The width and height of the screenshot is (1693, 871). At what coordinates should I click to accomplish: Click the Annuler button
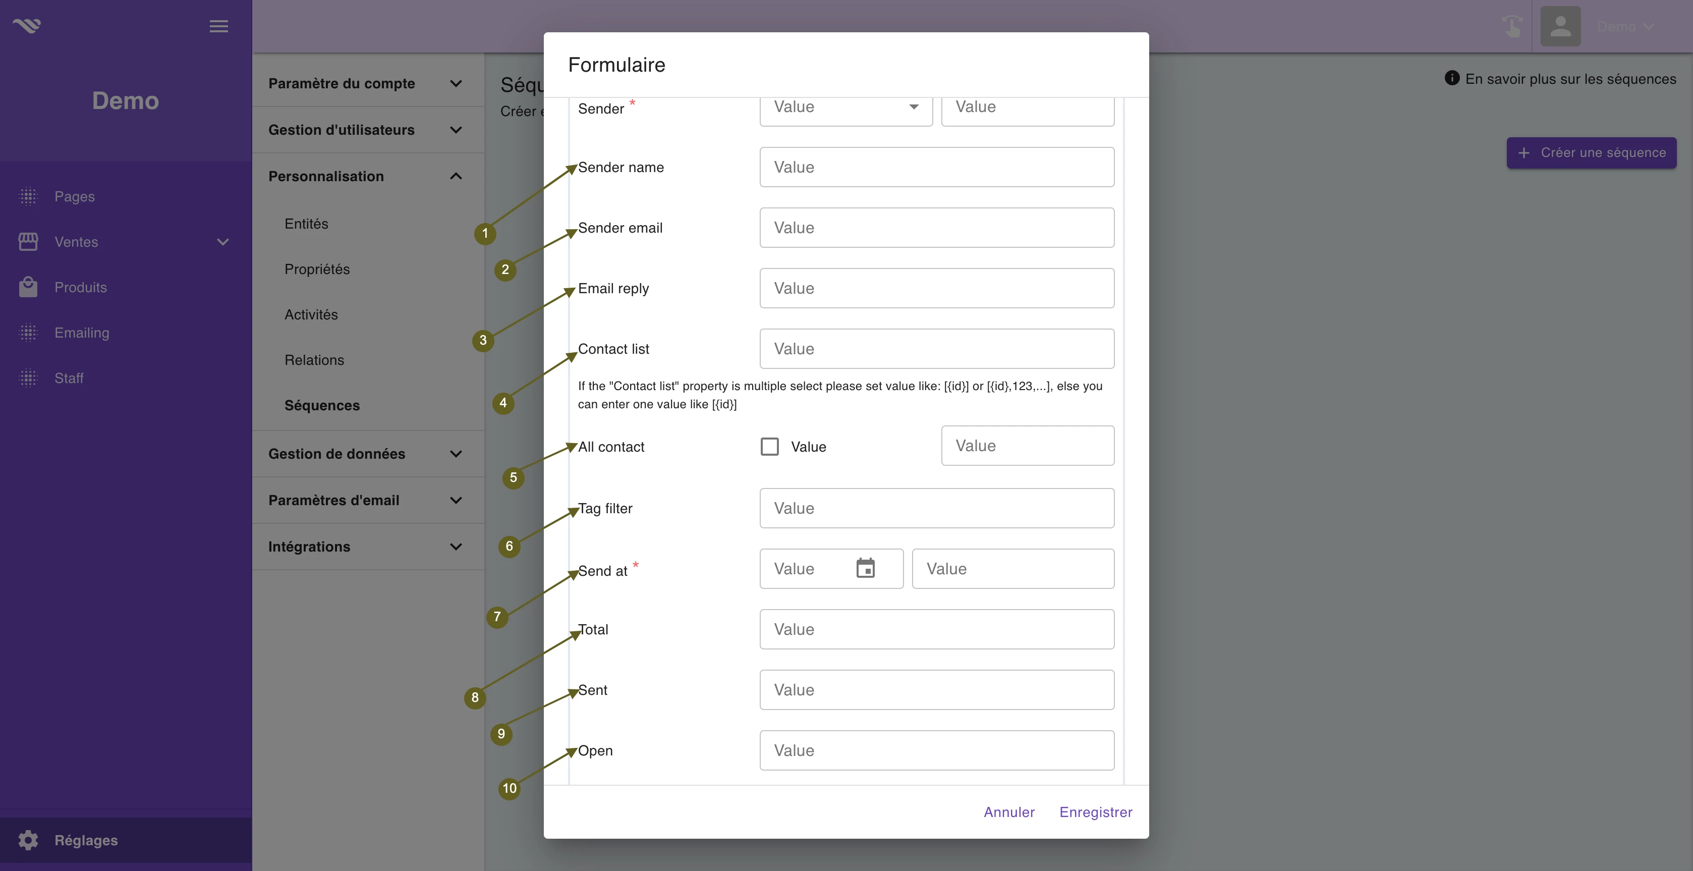coord(1009,812)
